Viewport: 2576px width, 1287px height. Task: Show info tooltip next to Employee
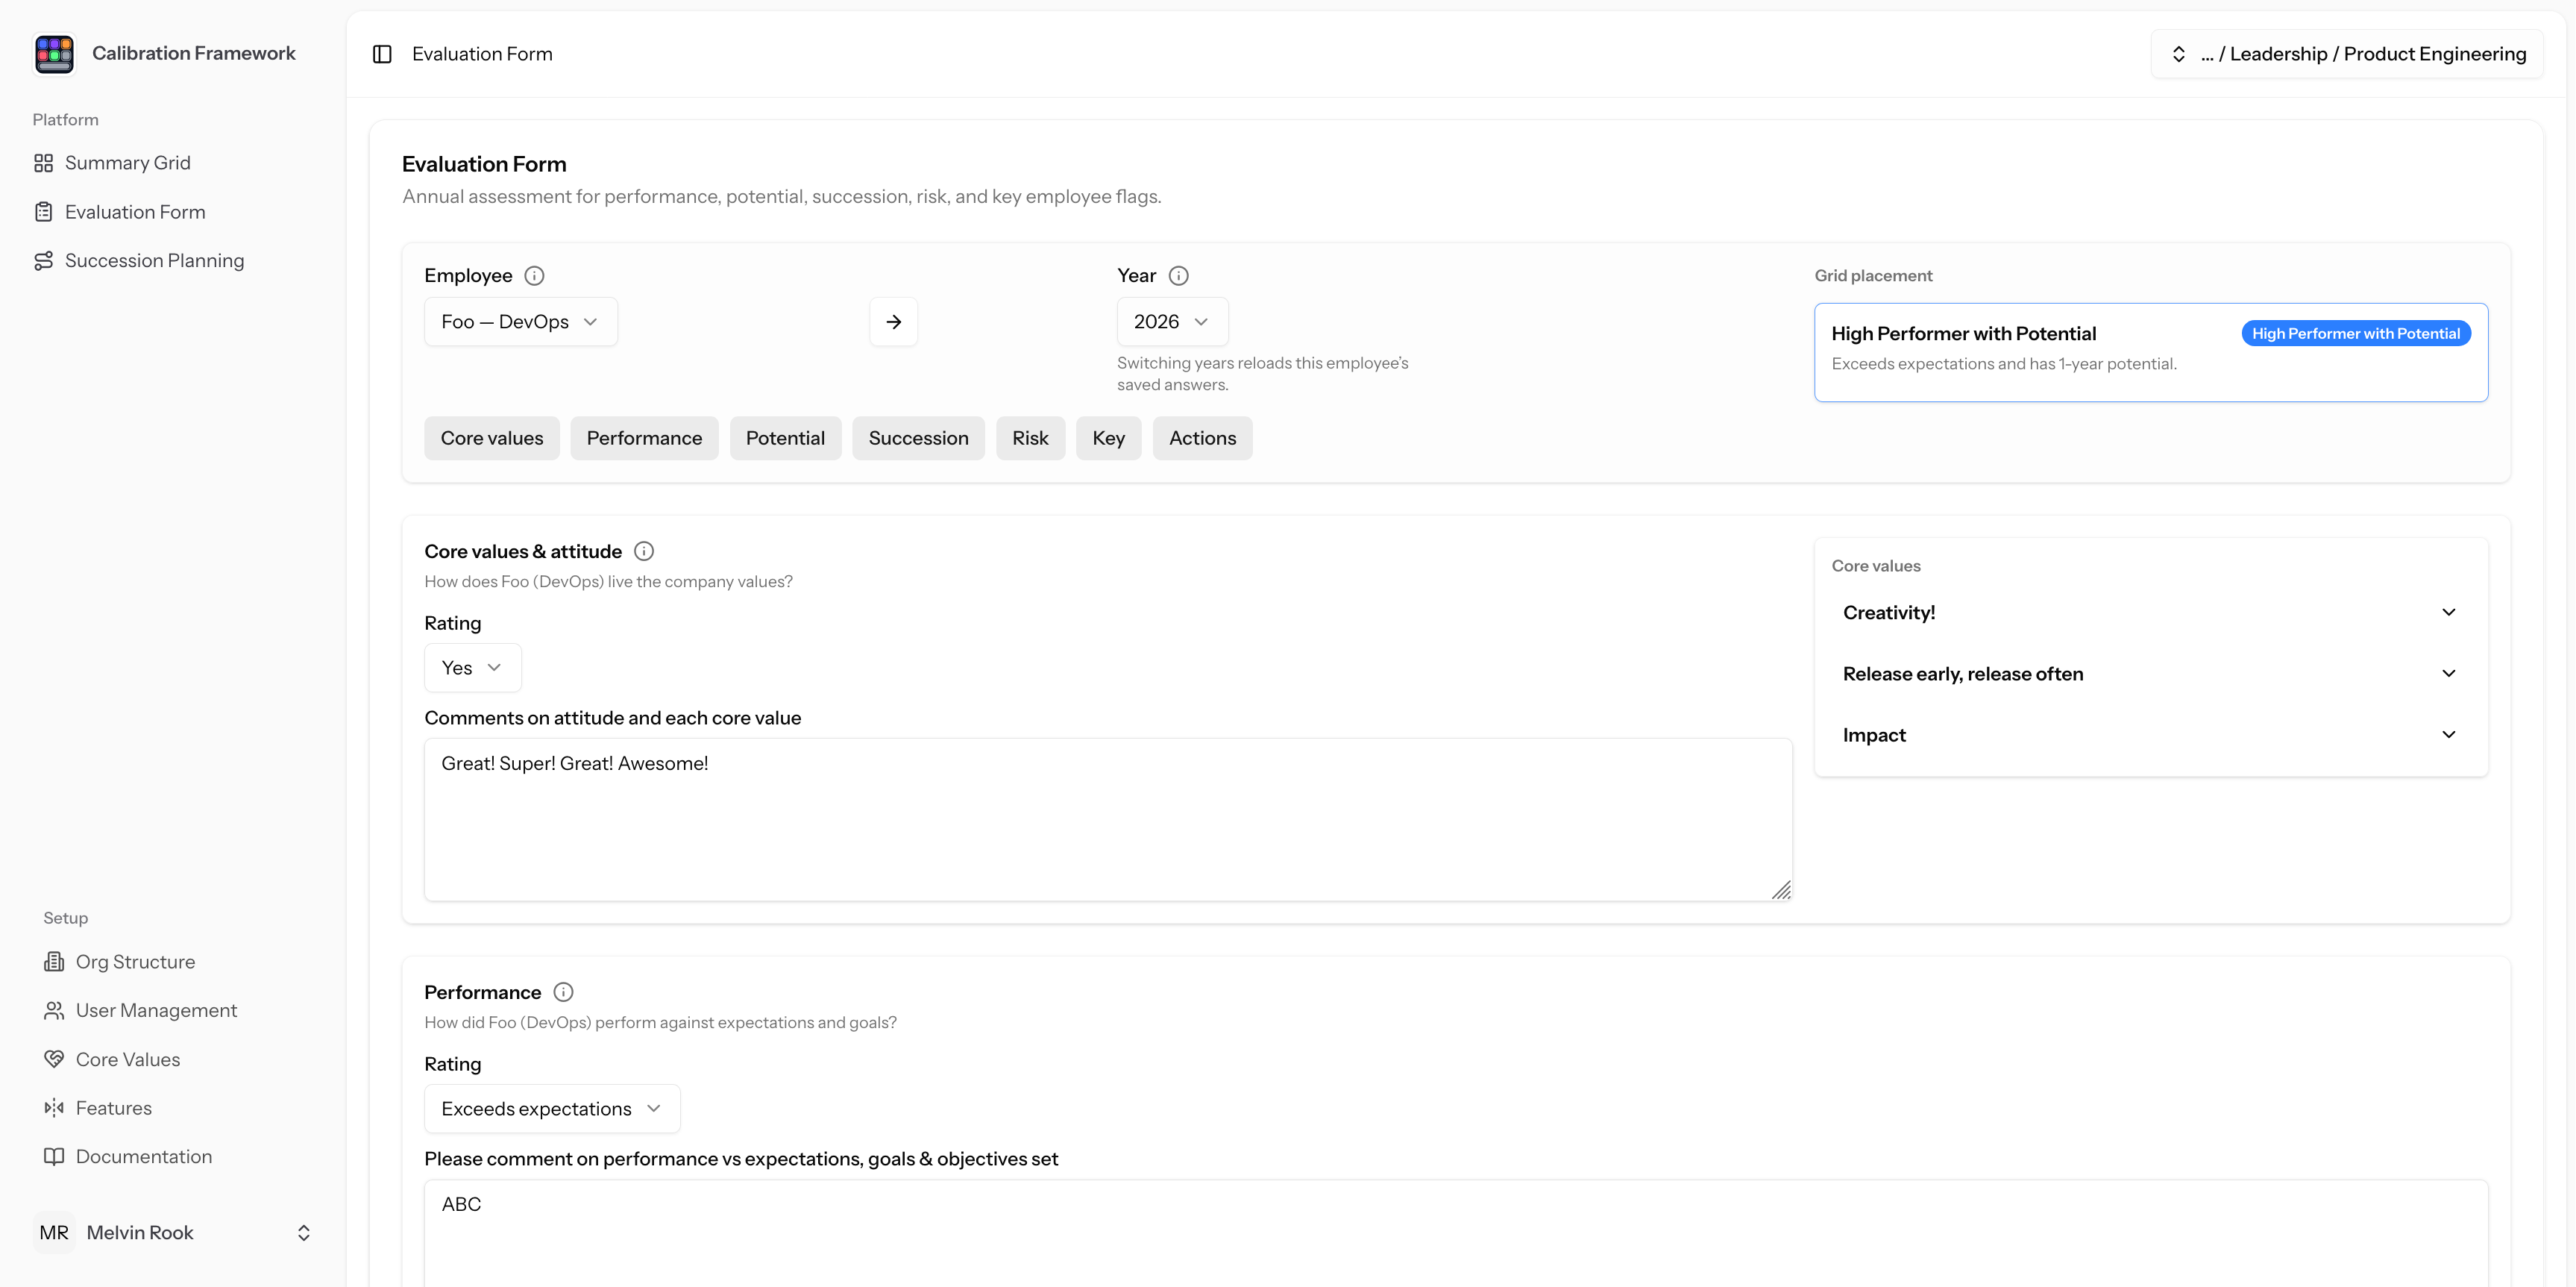(x=535, y=276)
